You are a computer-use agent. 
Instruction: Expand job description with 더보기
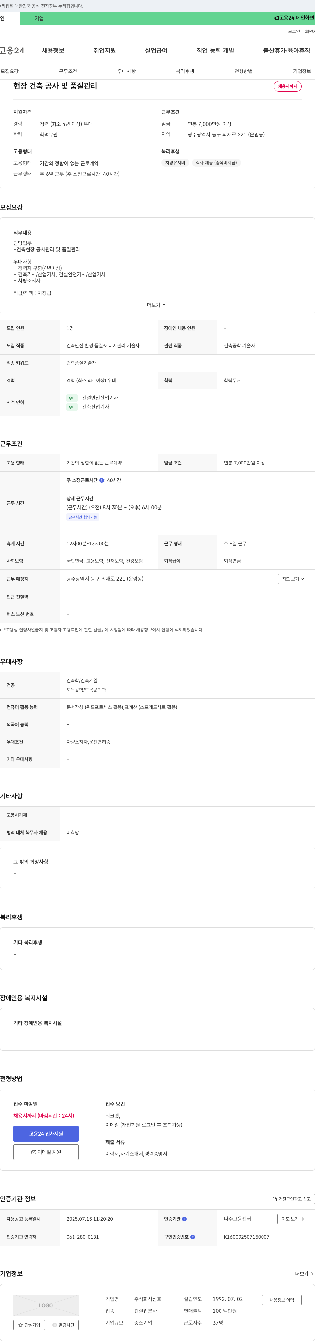tap(156, 305)
